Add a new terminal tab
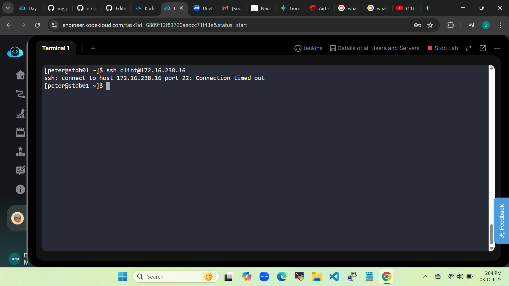This screenshot has width=509, height=286. [93, 48]
